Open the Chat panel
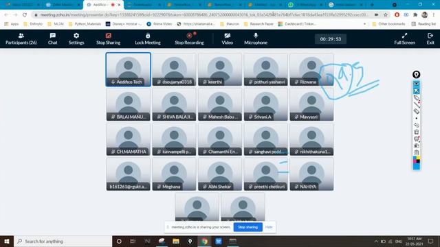This screenshot has width=440, height=247. 52,38
